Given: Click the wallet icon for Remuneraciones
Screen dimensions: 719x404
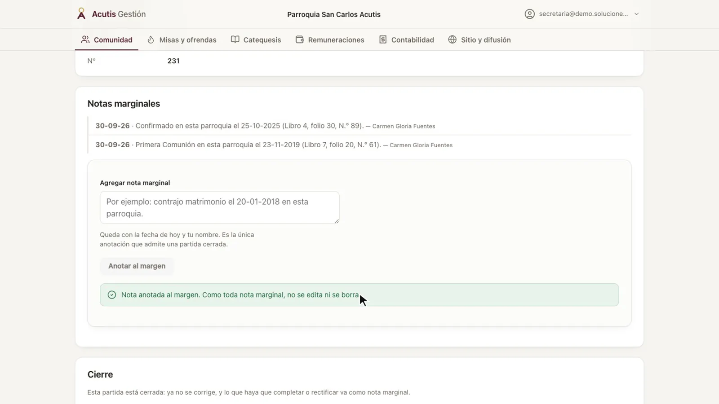Looking at the screenshot, I should [300, 40].
